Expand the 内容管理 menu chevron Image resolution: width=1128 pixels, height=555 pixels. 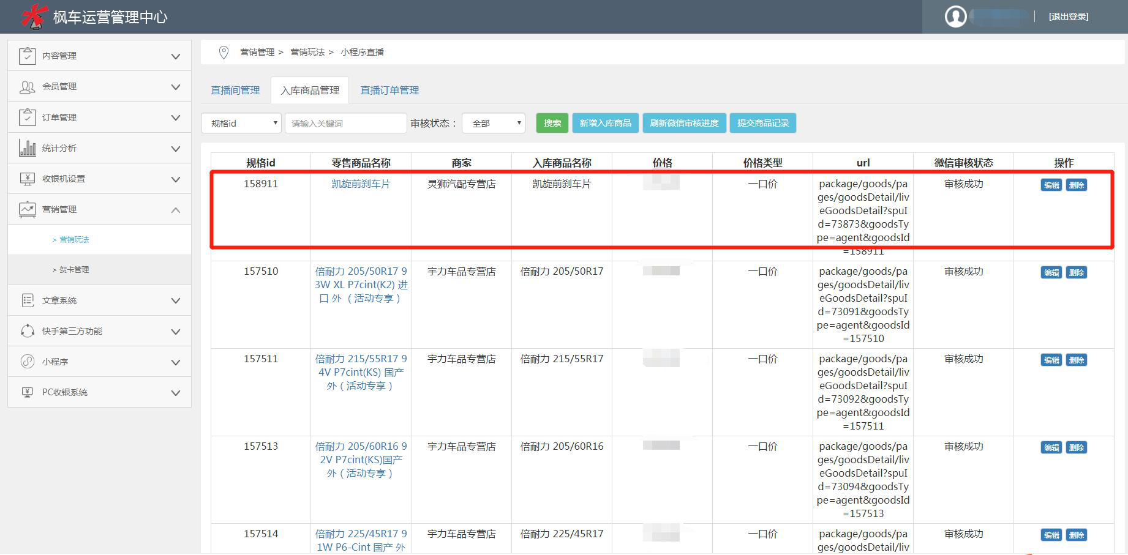[176, 56]
